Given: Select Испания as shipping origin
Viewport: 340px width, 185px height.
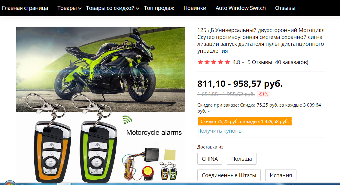Looking at the screenshot, I should pyautogui.click(x=281, y=175).
